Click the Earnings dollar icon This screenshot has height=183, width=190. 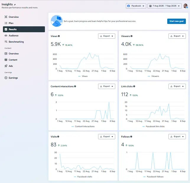(6, 78)
